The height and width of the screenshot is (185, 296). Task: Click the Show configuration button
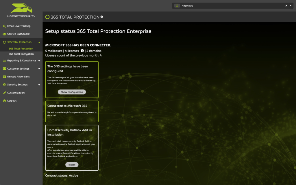point(72,92)
